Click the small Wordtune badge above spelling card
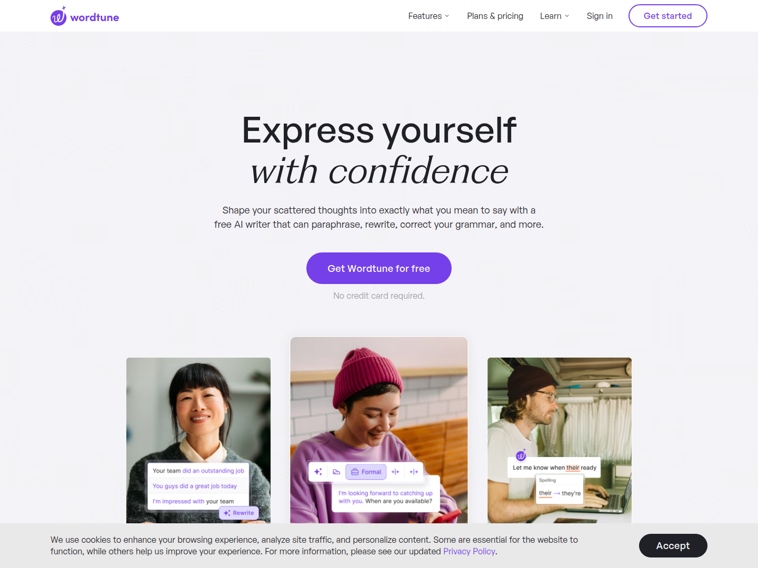The image size is (758, 568). tap(521, 455)
